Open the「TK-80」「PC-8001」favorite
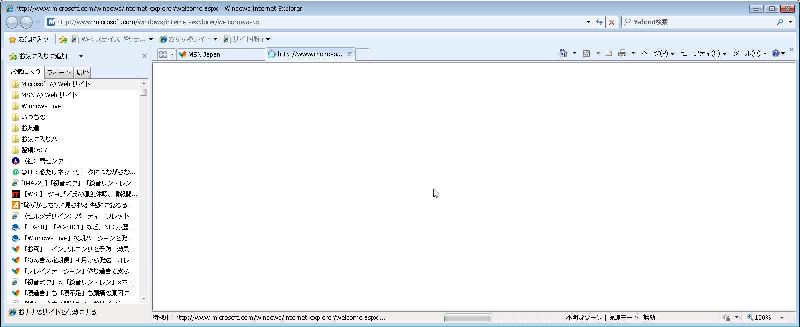This screenshot has height=327, width=800. (x=74, y=227)
